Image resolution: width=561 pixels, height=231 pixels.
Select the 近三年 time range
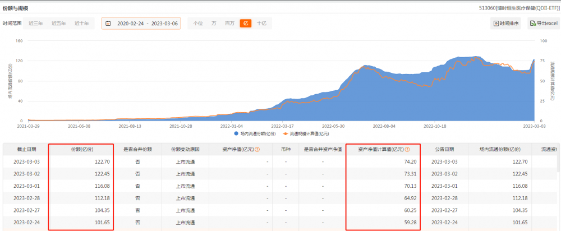(x=35, y=24)
